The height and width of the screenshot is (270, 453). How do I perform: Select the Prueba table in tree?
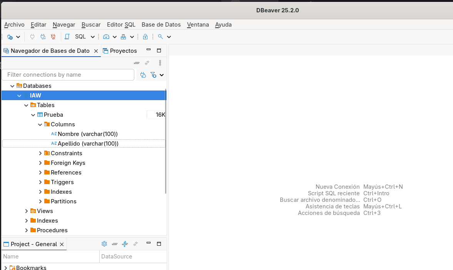[53, 115]
